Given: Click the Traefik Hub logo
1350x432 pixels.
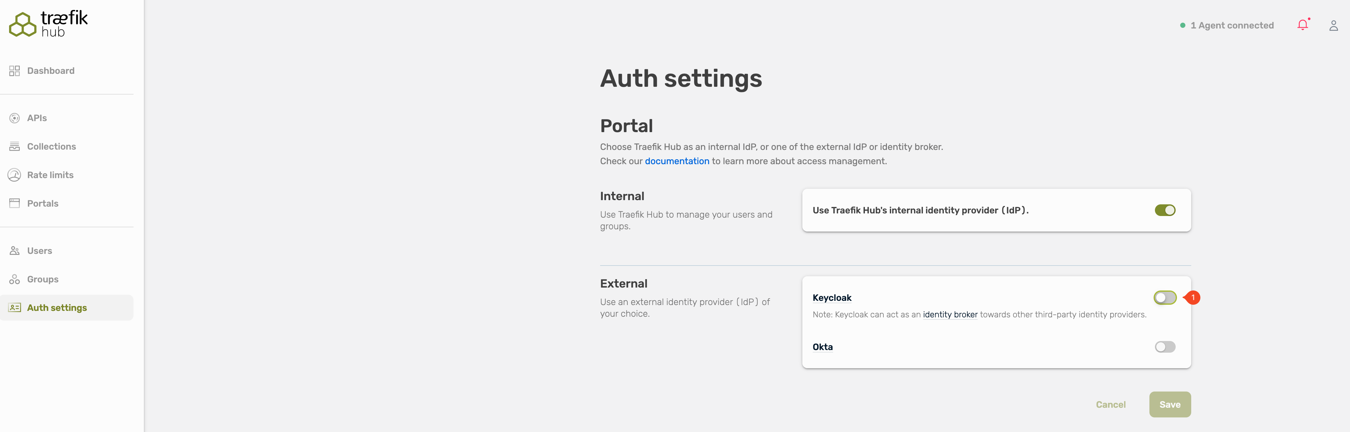Looking at the screenshot, I should point(48,24).
